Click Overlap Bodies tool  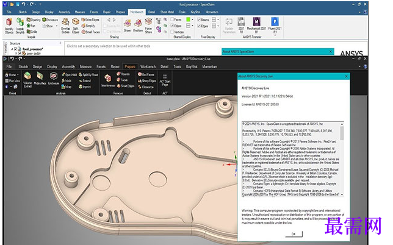pyautogui.click(x=65, y=26)
